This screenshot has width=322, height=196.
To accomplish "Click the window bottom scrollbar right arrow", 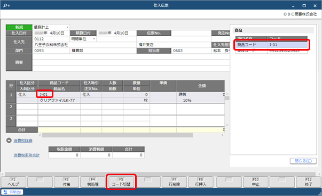I will [x=319, y=174].
